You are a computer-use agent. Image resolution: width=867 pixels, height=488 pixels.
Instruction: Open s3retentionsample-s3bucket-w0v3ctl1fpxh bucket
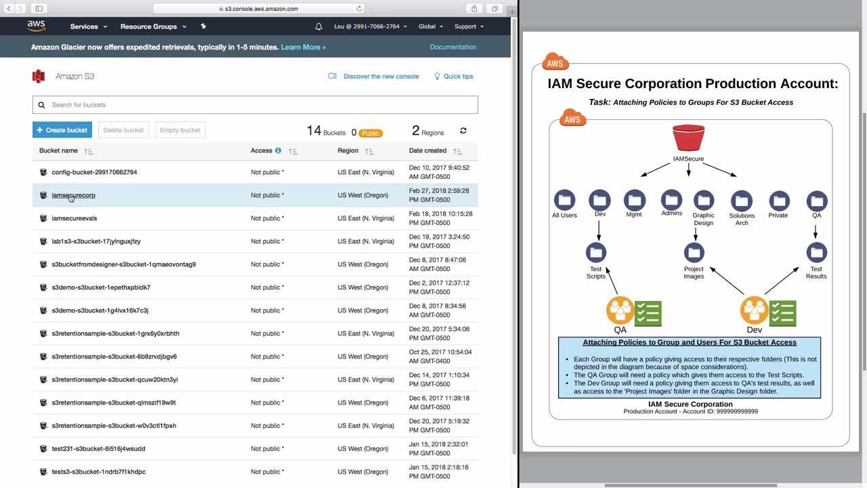pos(114,426)
